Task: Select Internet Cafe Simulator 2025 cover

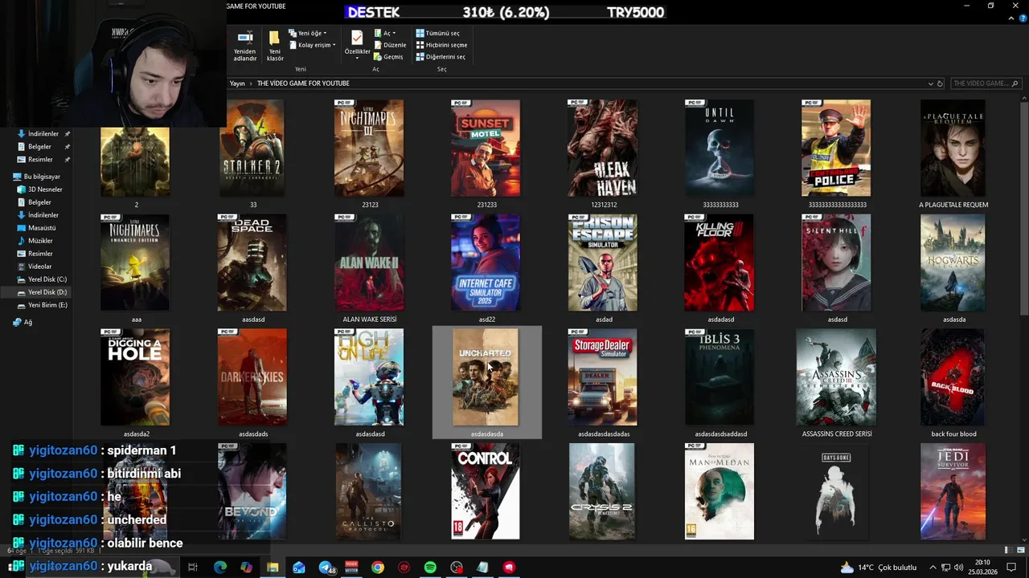Action: coord(486,263)
